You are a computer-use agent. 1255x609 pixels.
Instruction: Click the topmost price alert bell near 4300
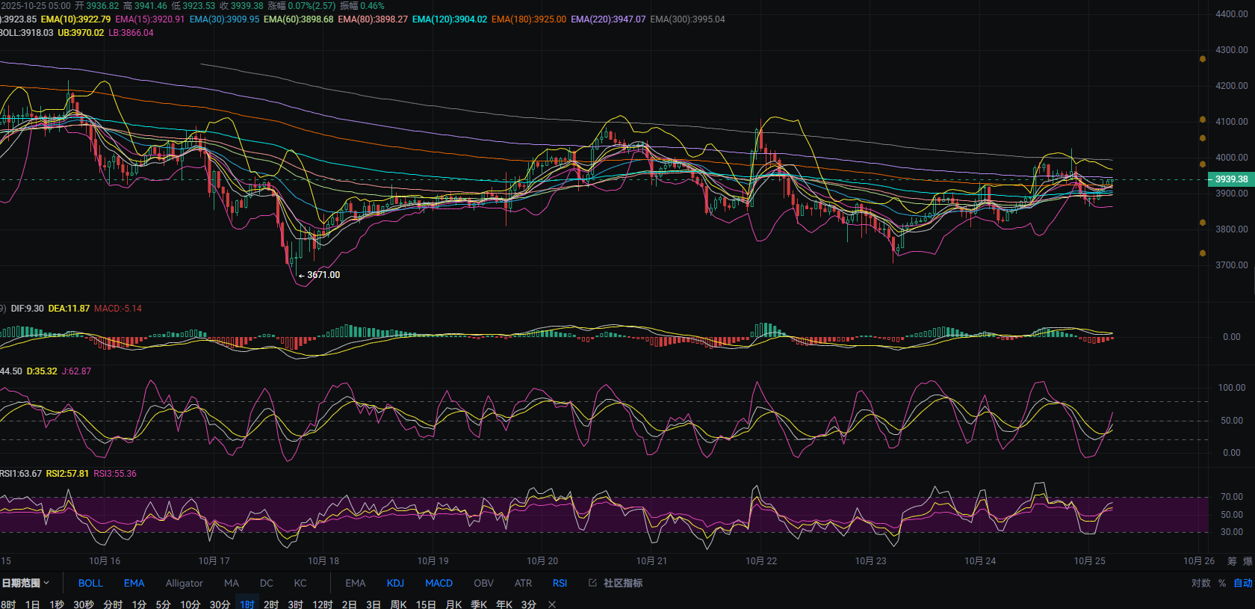1202,59
